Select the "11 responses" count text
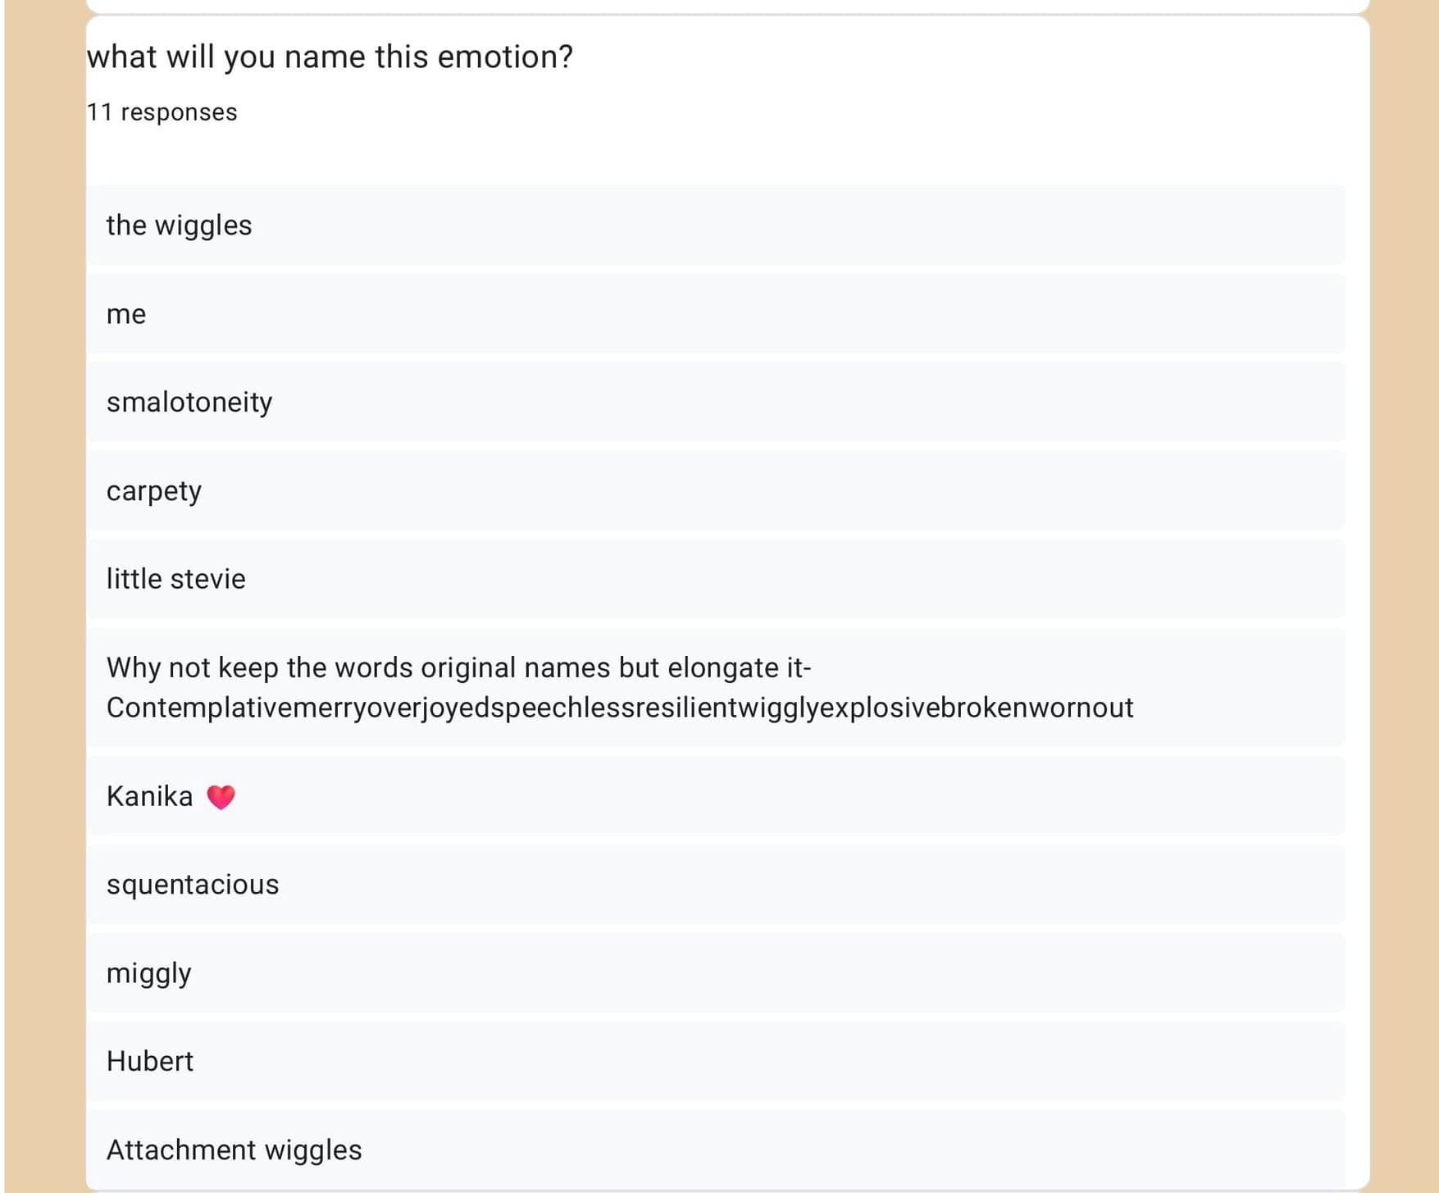This screenshot has width=1439, height=1193. (162, 112)
